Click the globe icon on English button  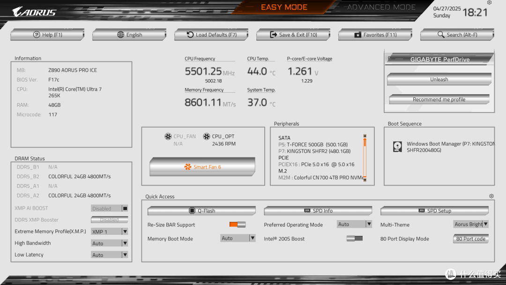pyautogui.click(x=120, y=35)
